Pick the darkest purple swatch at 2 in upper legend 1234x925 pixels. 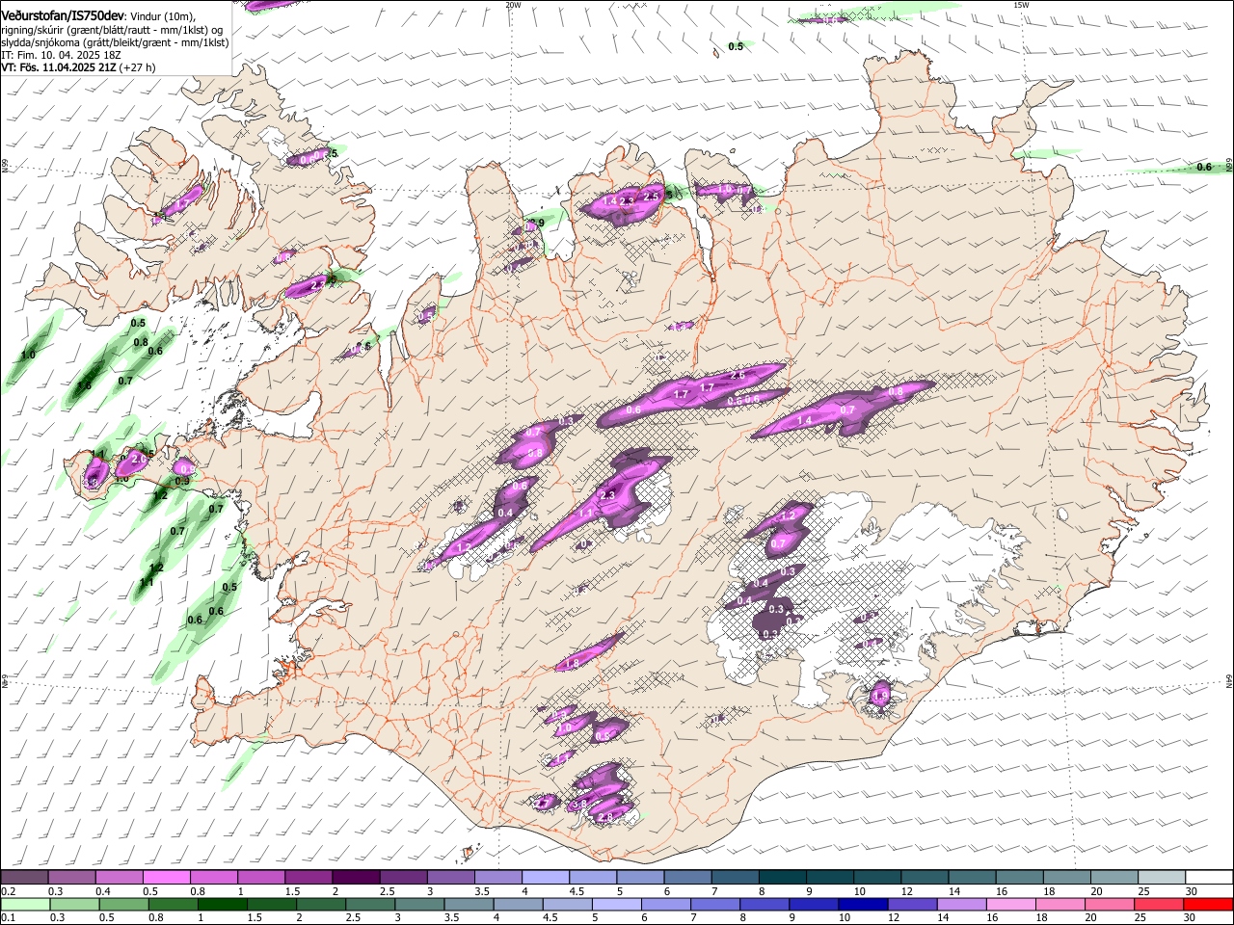pos(355,878)
